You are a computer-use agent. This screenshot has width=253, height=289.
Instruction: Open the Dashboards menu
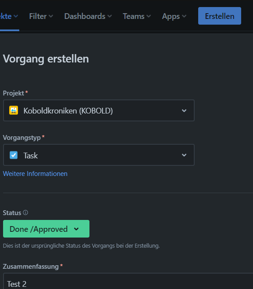(x=88, y=16)
